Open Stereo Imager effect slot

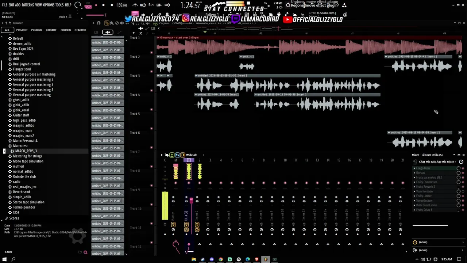coord(424,201)
